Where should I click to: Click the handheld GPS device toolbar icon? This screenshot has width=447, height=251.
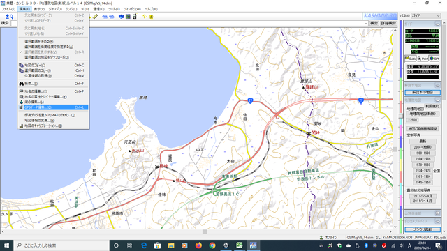click(135, 17)
